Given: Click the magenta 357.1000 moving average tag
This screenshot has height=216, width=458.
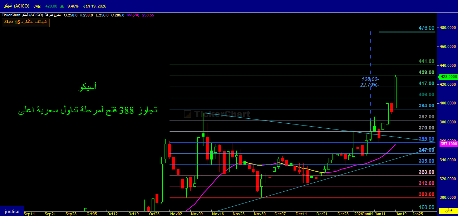Looking at the screenshot, I should (448, 143).
